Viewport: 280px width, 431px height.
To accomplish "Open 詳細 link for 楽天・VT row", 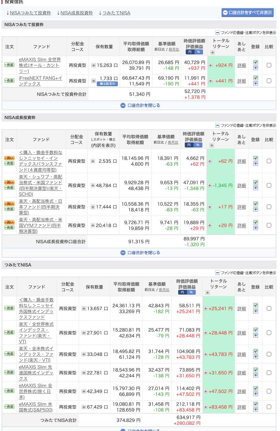I will (242, 333).
